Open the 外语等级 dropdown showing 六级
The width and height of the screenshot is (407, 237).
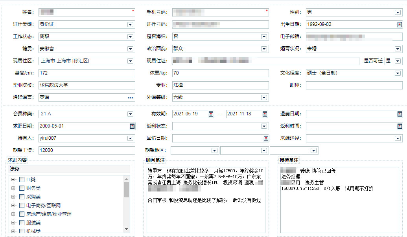click(264, 97)
